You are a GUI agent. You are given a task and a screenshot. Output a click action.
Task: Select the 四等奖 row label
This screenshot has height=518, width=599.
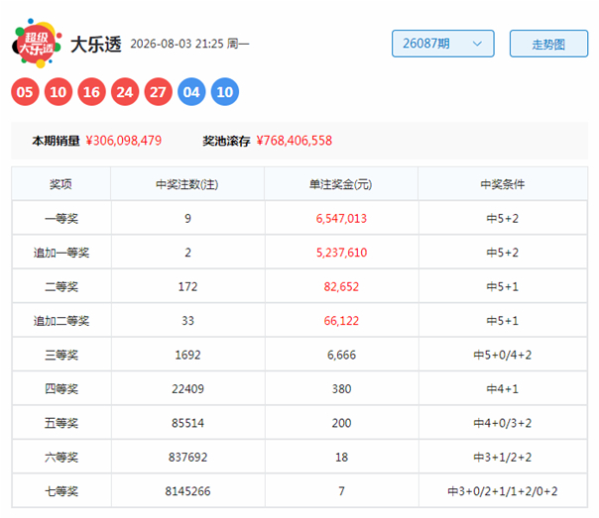click(x=61, y=389)
